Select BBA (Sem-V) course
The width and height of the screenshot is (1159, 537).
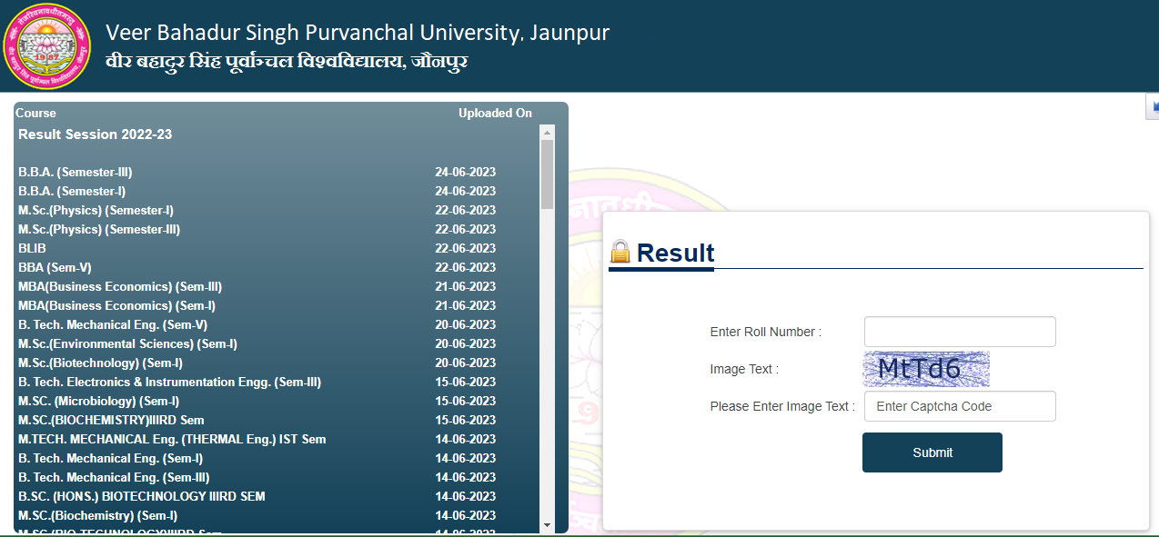(x=55, y=267)
